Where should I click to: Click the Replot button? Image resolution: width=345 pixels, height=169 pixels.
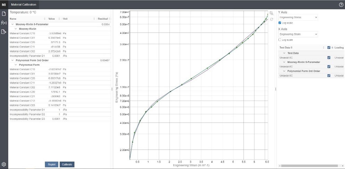click(51, 164)
